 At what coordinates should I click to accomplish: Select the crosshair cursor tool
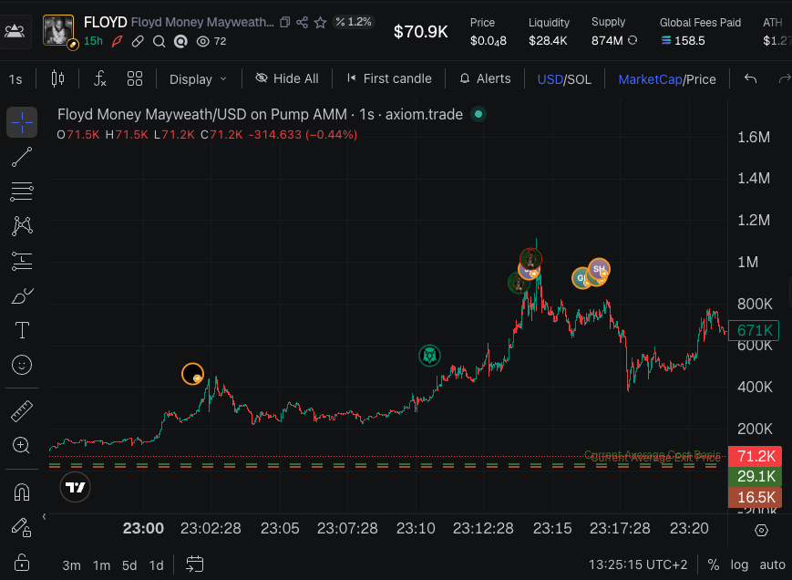coord(22,122)
